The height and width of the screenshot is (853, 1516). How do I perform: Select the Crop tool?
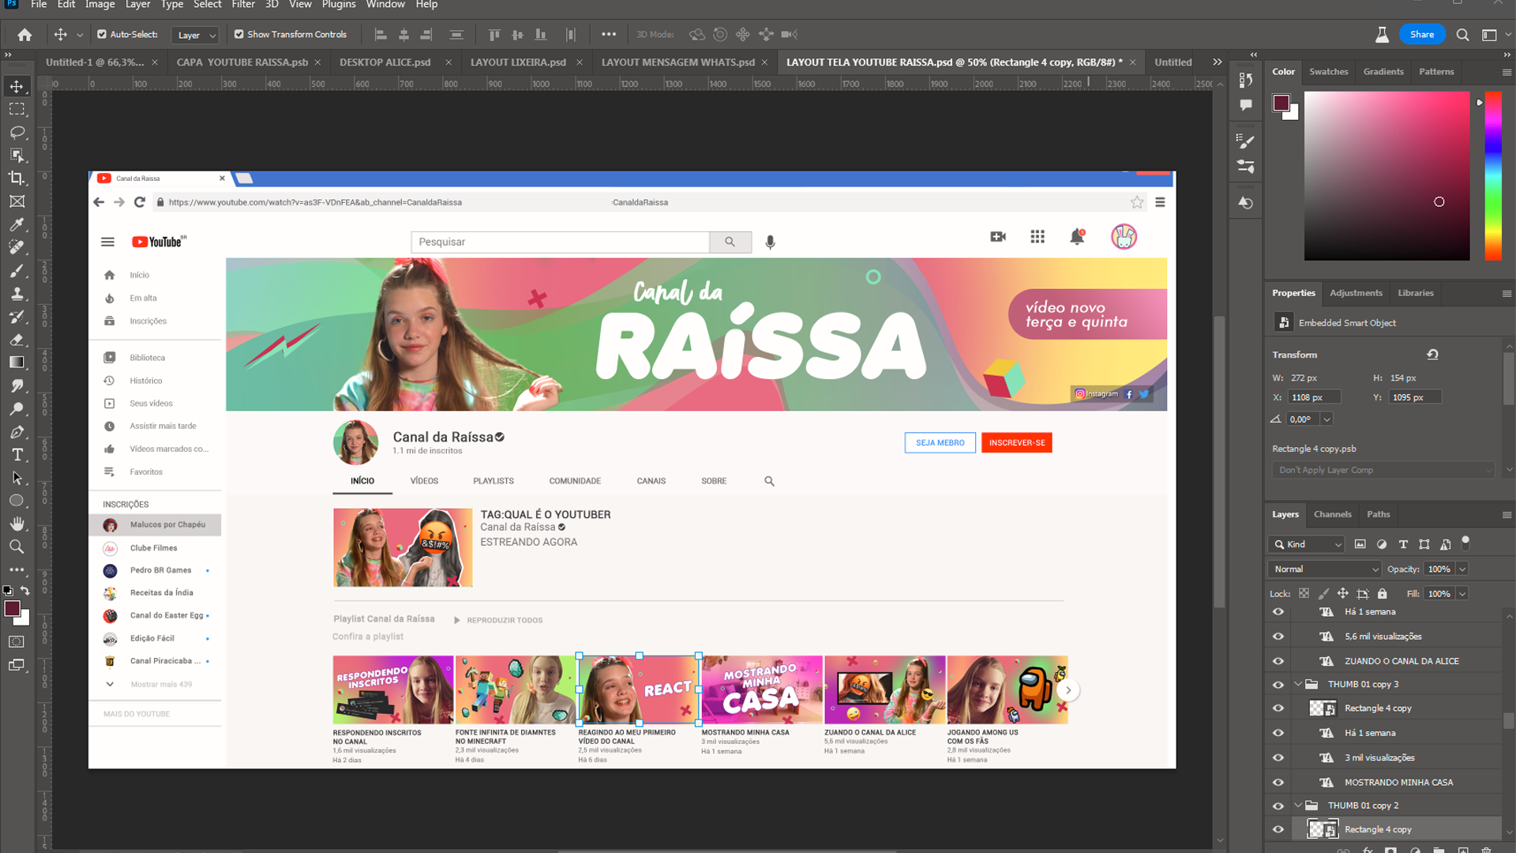pyautogui.click(x=17, y=178)
